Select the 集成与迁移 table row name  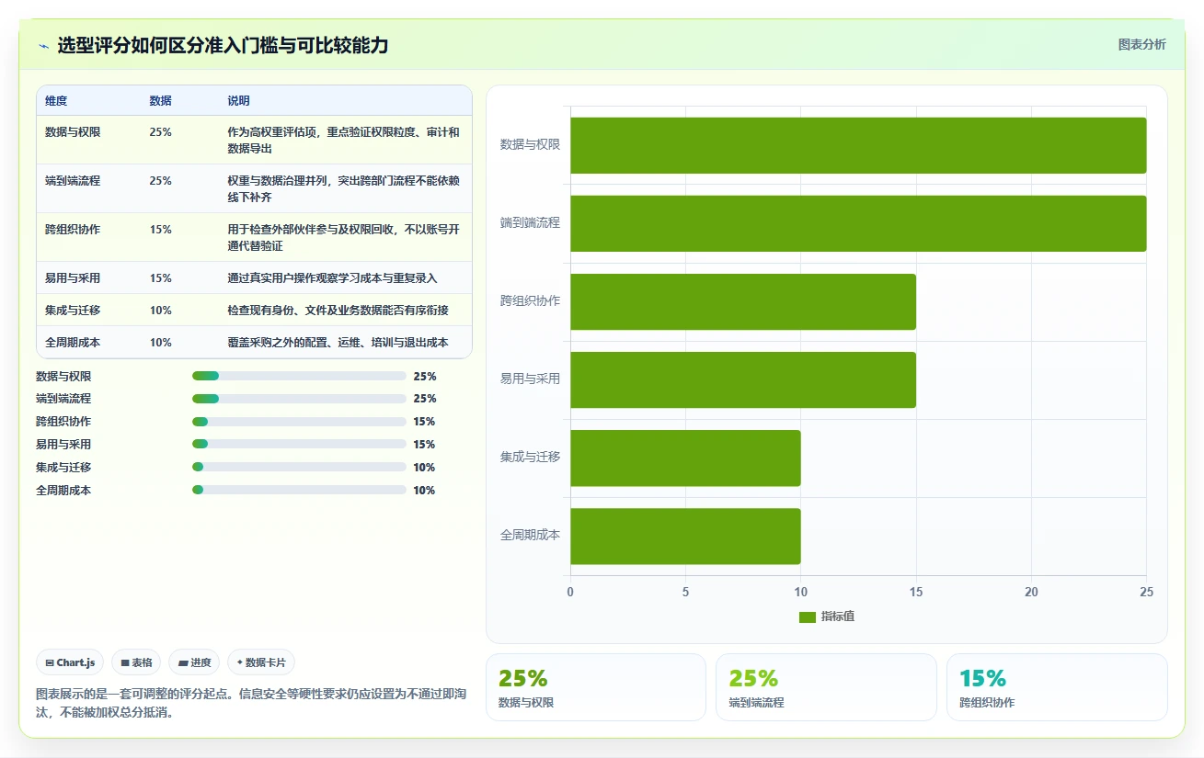[73, 310]
